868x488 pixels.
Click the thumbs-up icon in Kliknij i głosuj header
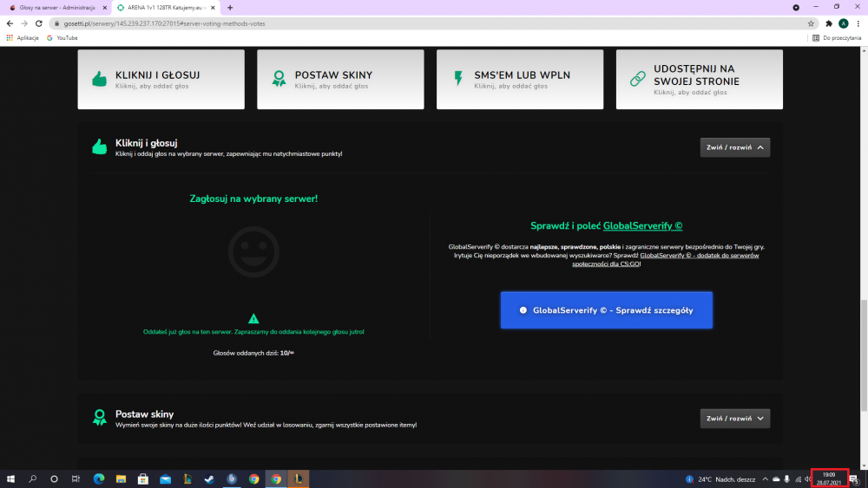(100, 147)
